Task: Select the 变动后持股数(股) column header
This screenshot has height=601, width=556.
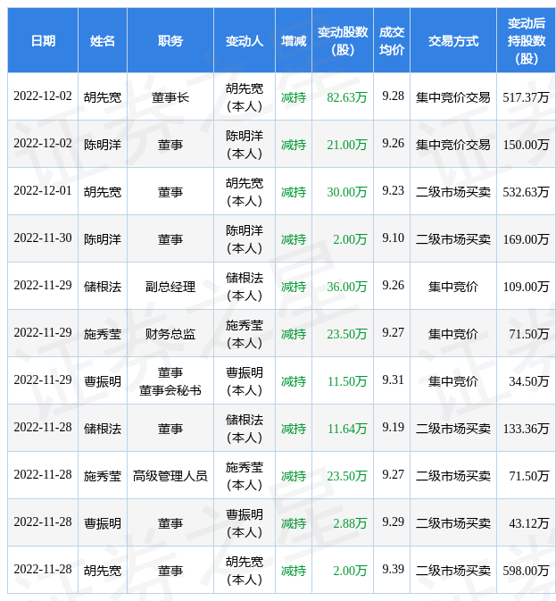Action: pos(527,40)
